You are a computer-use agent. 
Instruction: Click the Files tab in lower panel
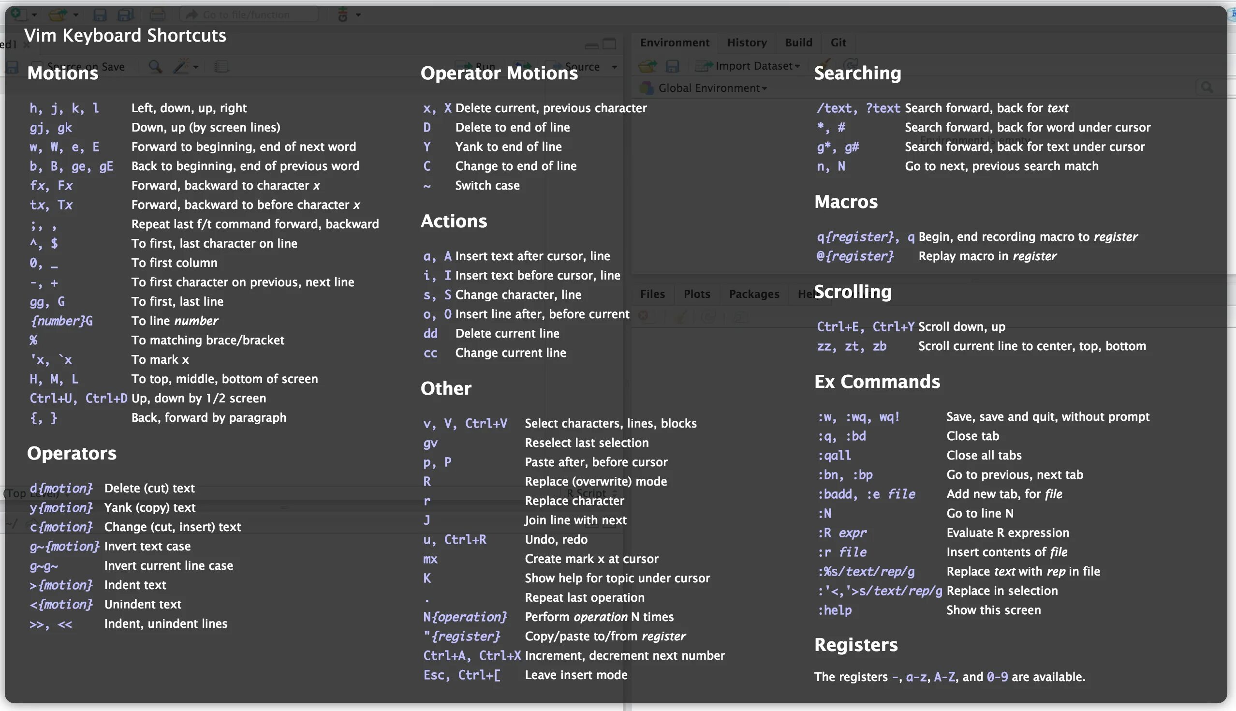click(652, 293)
